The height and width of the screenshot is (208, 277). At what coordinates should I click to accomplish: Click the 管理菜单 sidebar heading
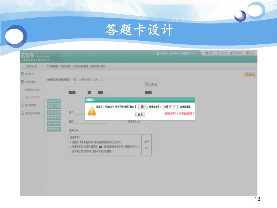coord(32,66)
